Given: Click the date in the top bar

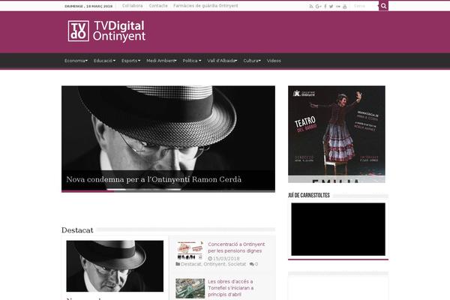Looking at the screenshot, I should click(88, 6).
